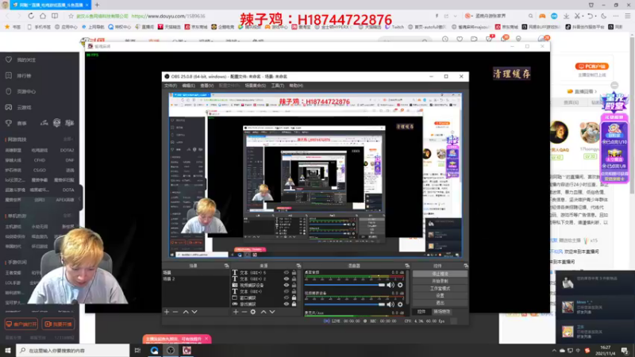Toggle visibility of 游戏捕获 source
Screen dimensions: 635x357
click(287, 304)
